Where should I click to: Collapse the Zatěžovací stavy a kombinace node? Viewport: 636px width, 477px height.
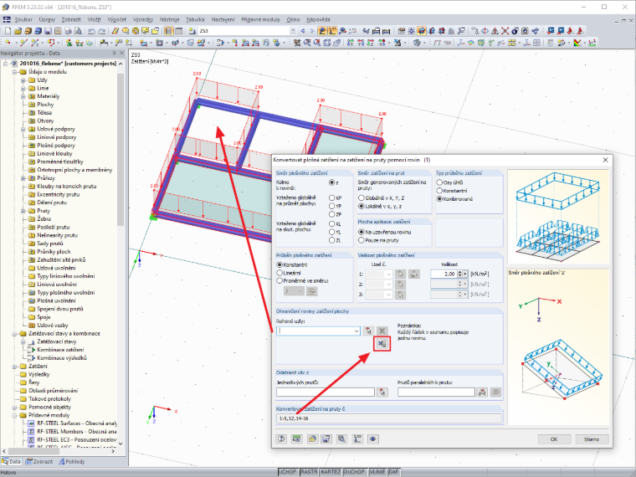point(14,333)
